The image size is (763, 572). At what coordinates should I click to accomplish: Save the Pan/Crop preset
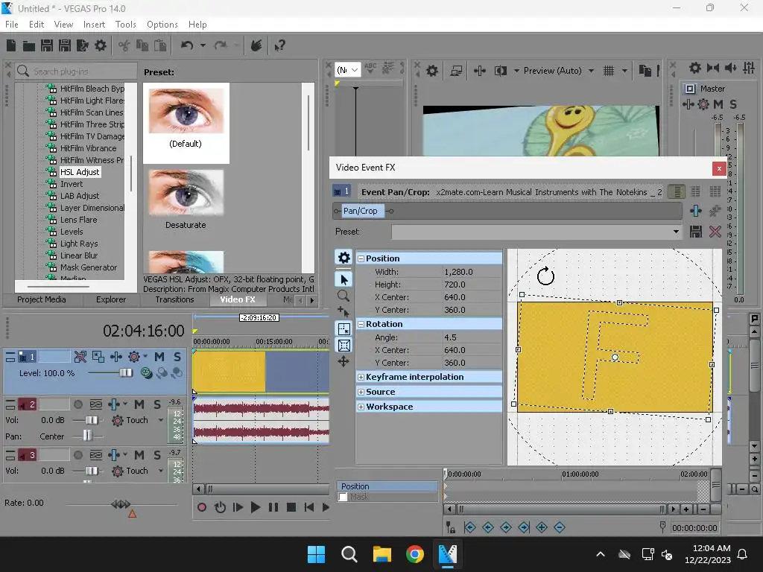coord(696,232)
